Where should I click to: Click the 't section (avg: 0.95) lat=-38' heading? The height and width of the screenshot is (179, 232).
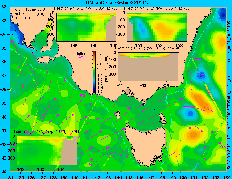tap(86, 8)
